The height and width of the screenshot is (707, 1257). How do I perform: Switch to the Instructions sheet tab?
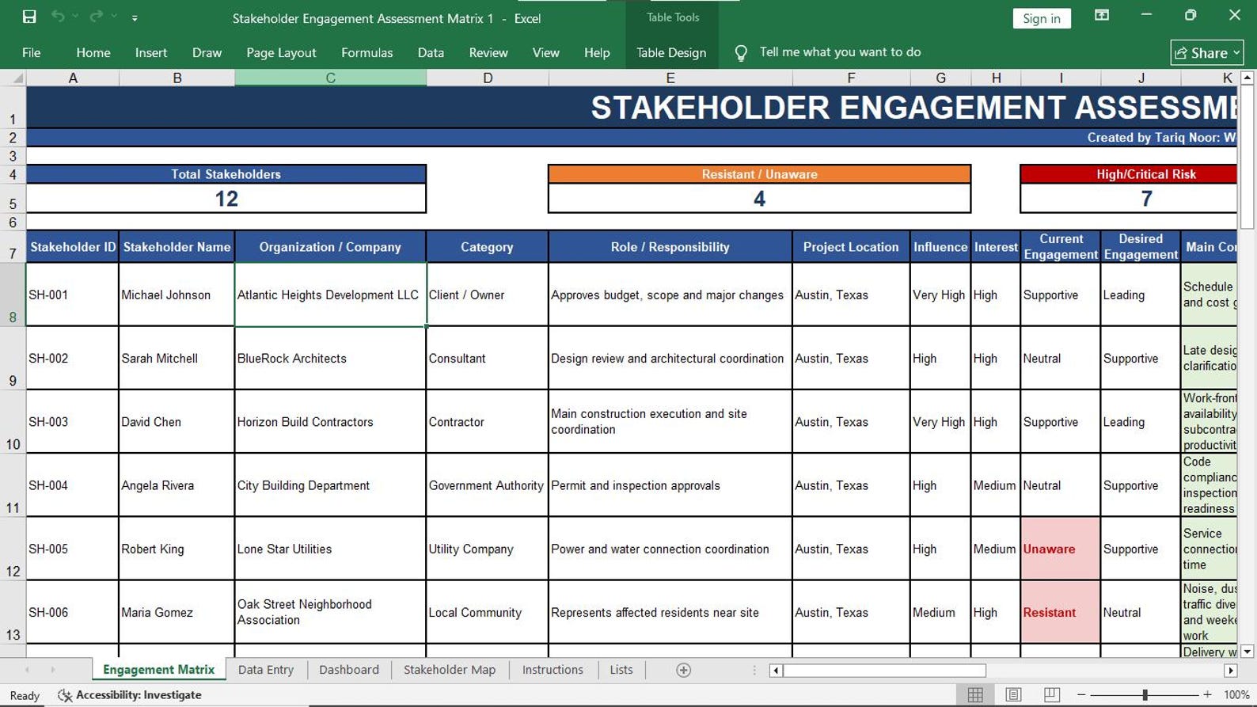click(x=553, y=670)
